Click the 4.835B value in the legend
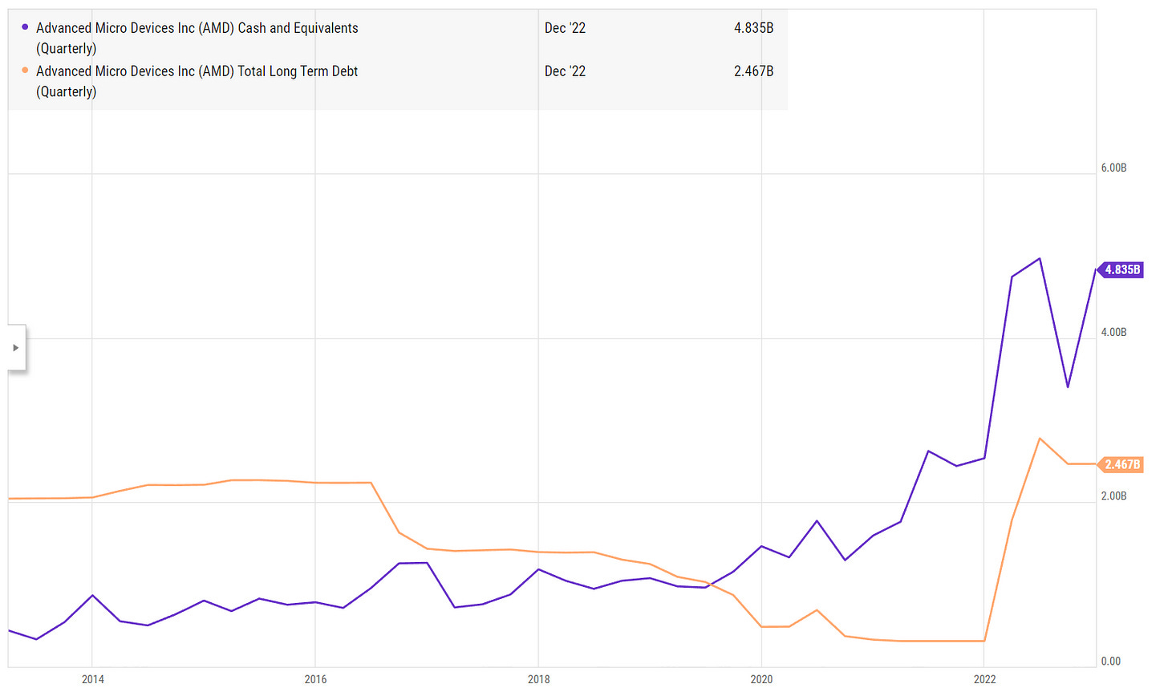This screenshot has height=688, width=1168. [753, 28]
